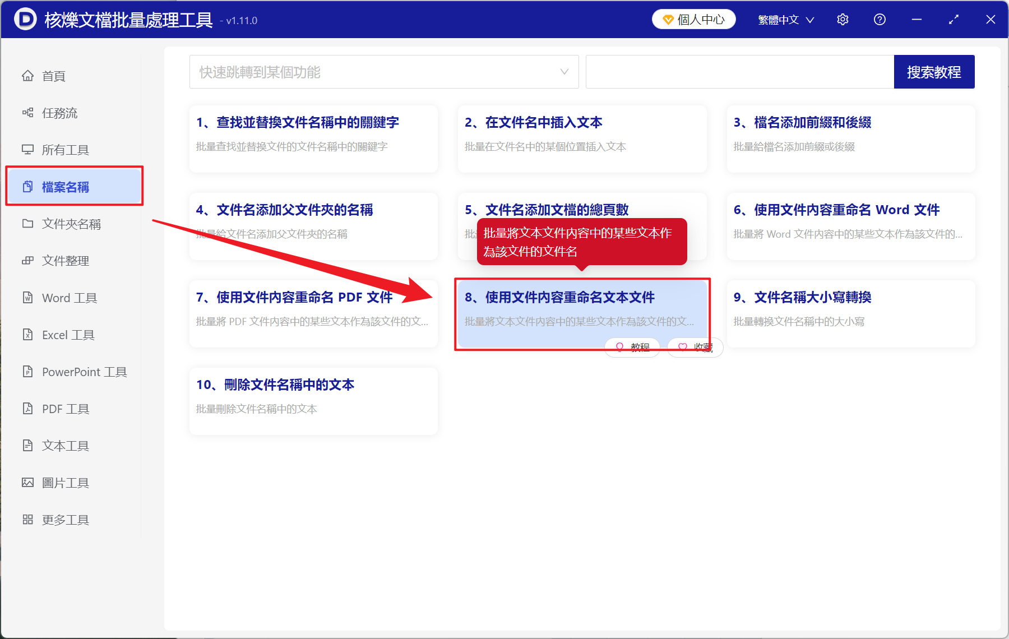Screen dimensions: 1009x639
Task: Click the 搜索教程 search button
Action: 934,72
